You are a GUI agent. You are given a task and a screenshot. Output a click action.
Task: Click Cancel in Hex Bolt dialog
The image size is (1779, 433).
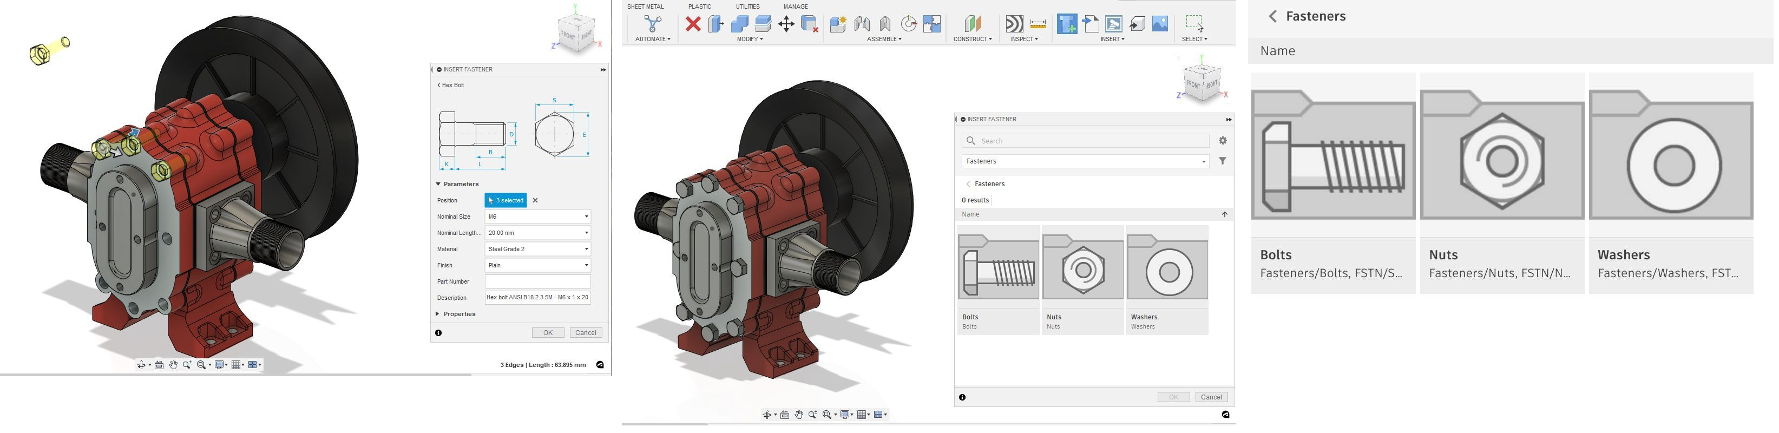[x=586, y=333]
